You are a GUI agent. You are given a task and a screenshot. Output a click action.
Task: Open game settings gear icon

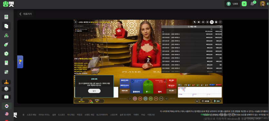[207, 22]
